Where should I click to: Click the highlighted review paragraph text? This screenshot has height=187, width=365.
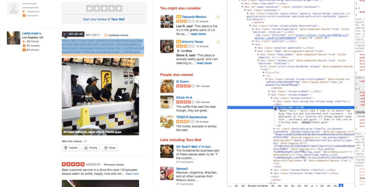pyautogui.click(x=103, y=46)
